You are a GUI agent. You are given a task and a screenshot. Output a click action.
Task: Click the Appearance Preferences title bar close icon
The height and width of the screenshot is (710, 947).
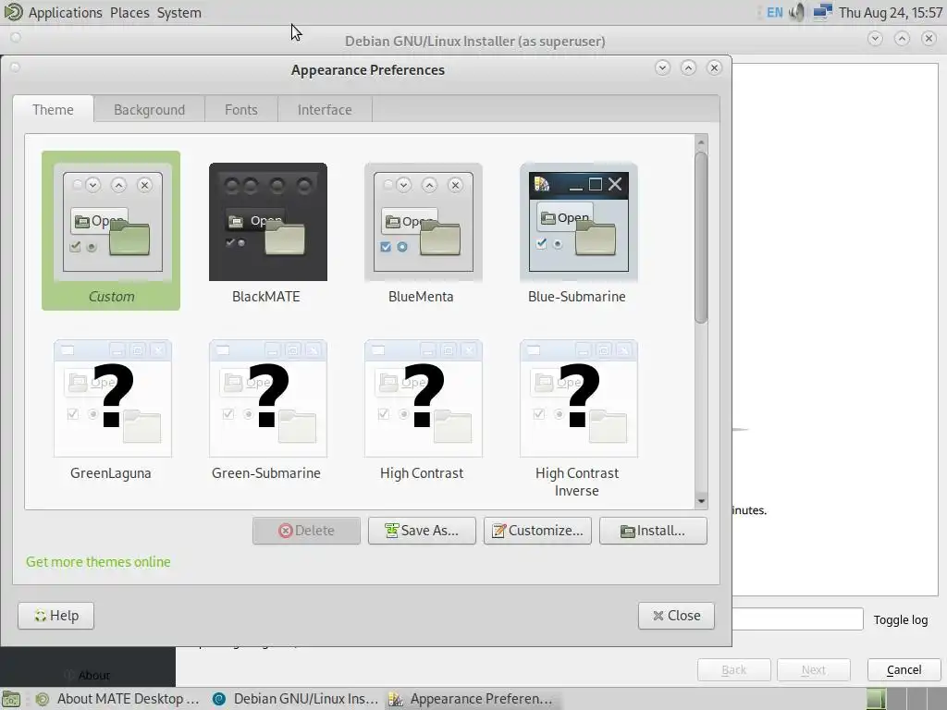[715, 67]
